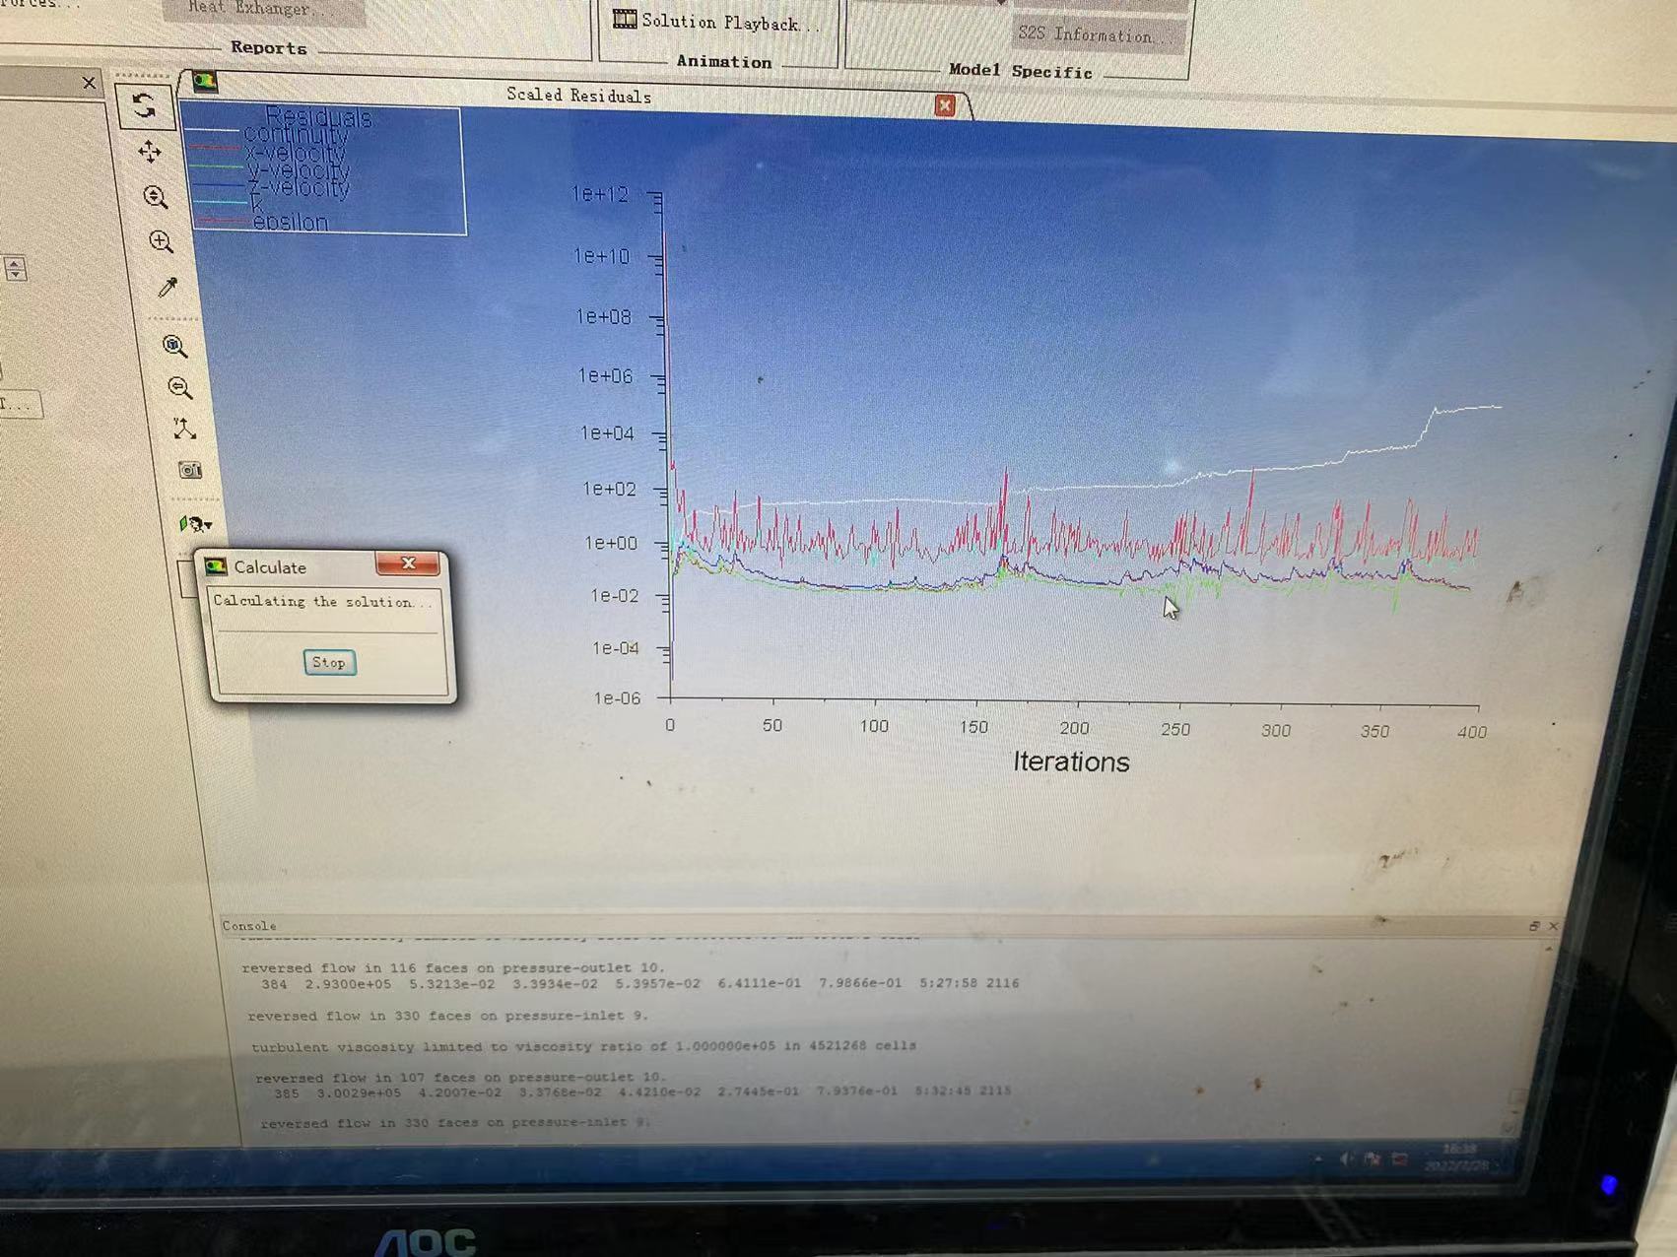
Task: Undock the Console panel
Action: click(x=1533, y=926)
